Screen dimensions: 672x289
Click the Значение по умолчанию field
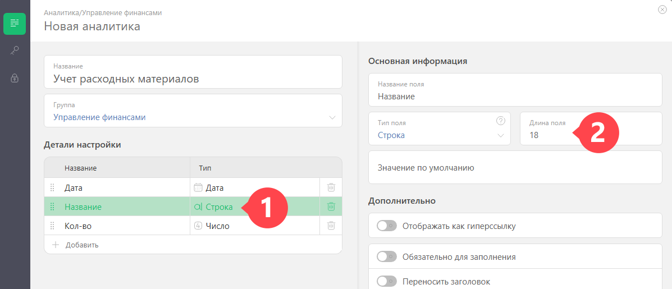point(515,167)
